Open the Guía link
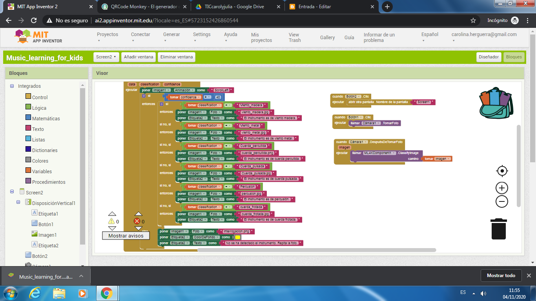Viewport: 536px width, 301px height. 349,37
